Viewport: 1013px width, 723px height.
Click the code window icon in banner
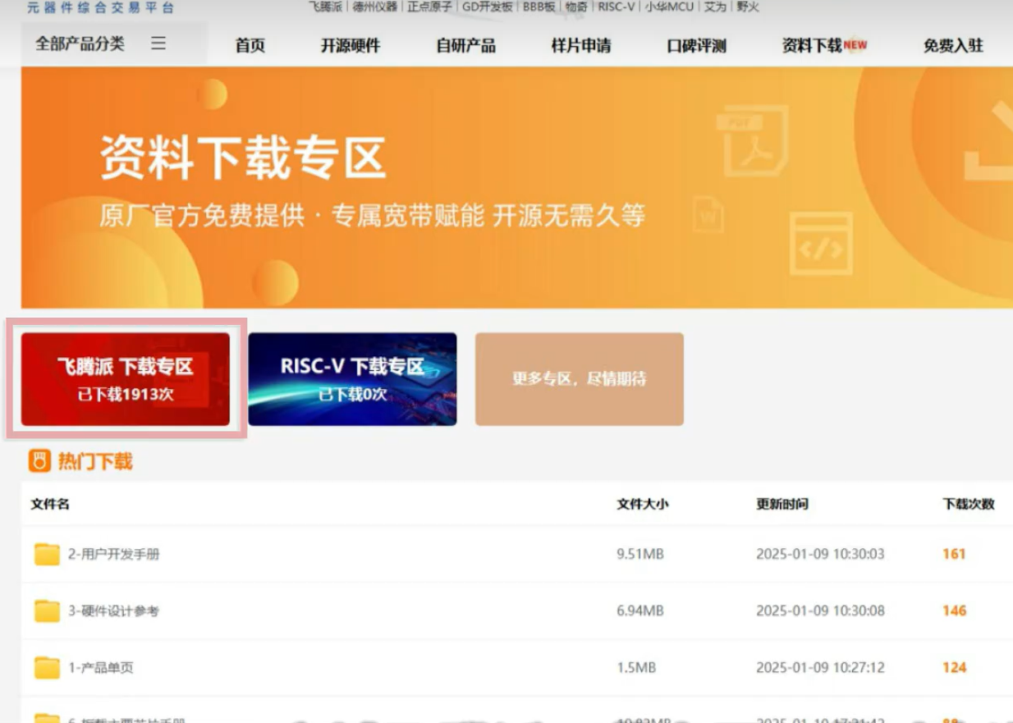(821, 243)
